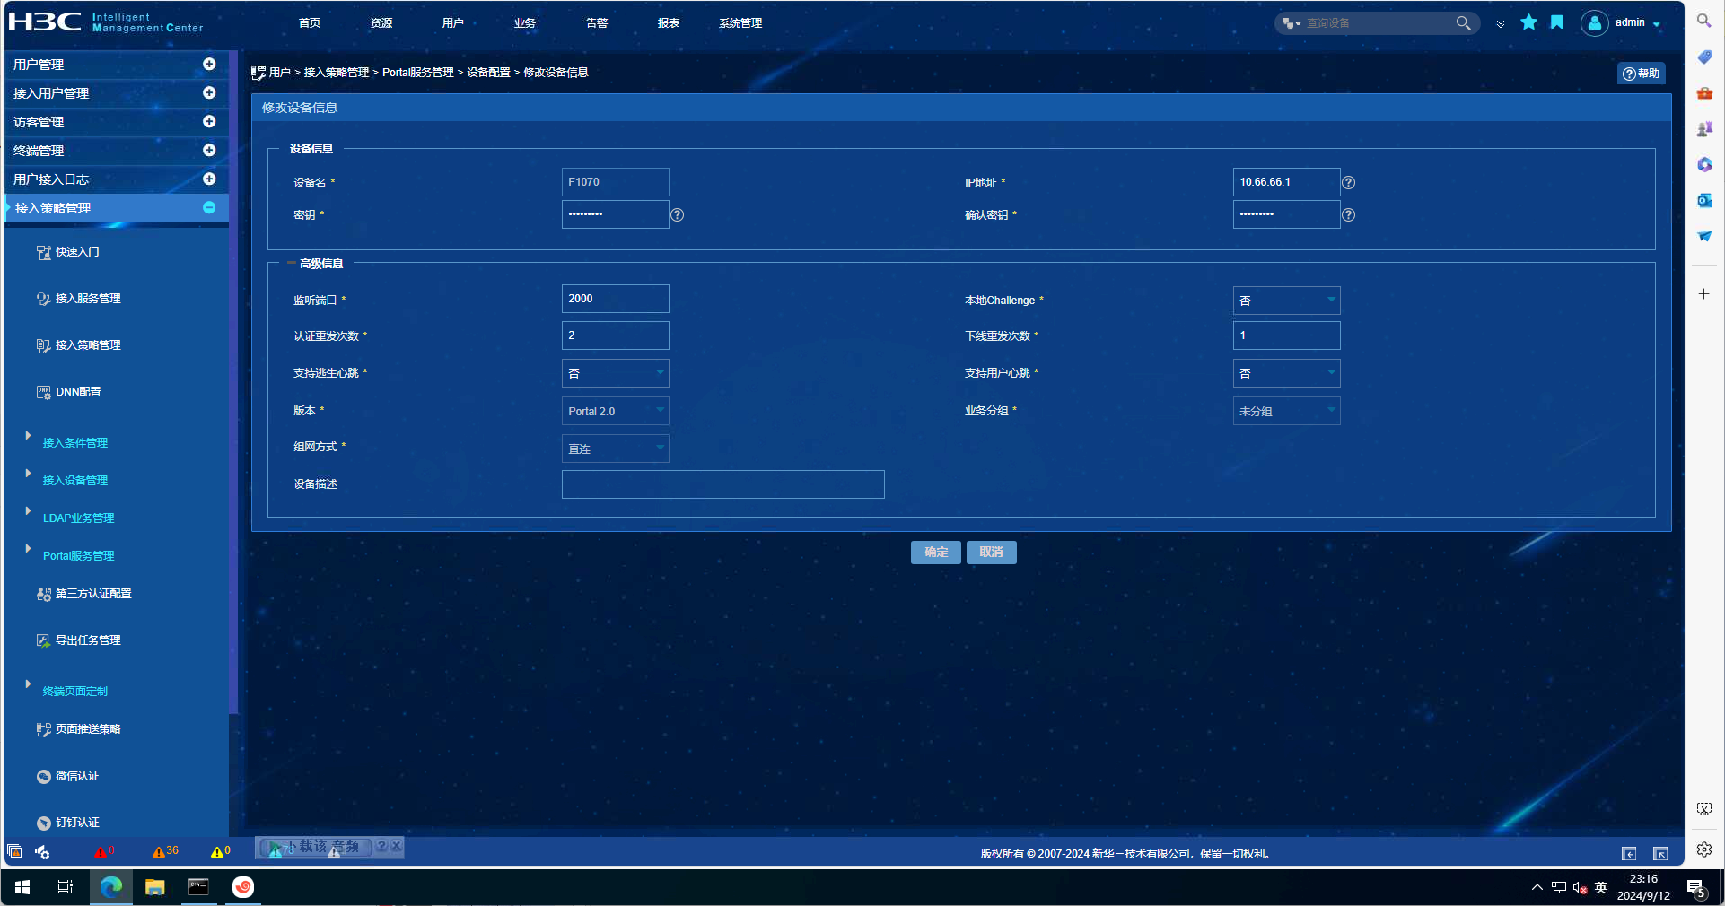Open Edge sidebar settings gear

click(x=1704, y=849)
